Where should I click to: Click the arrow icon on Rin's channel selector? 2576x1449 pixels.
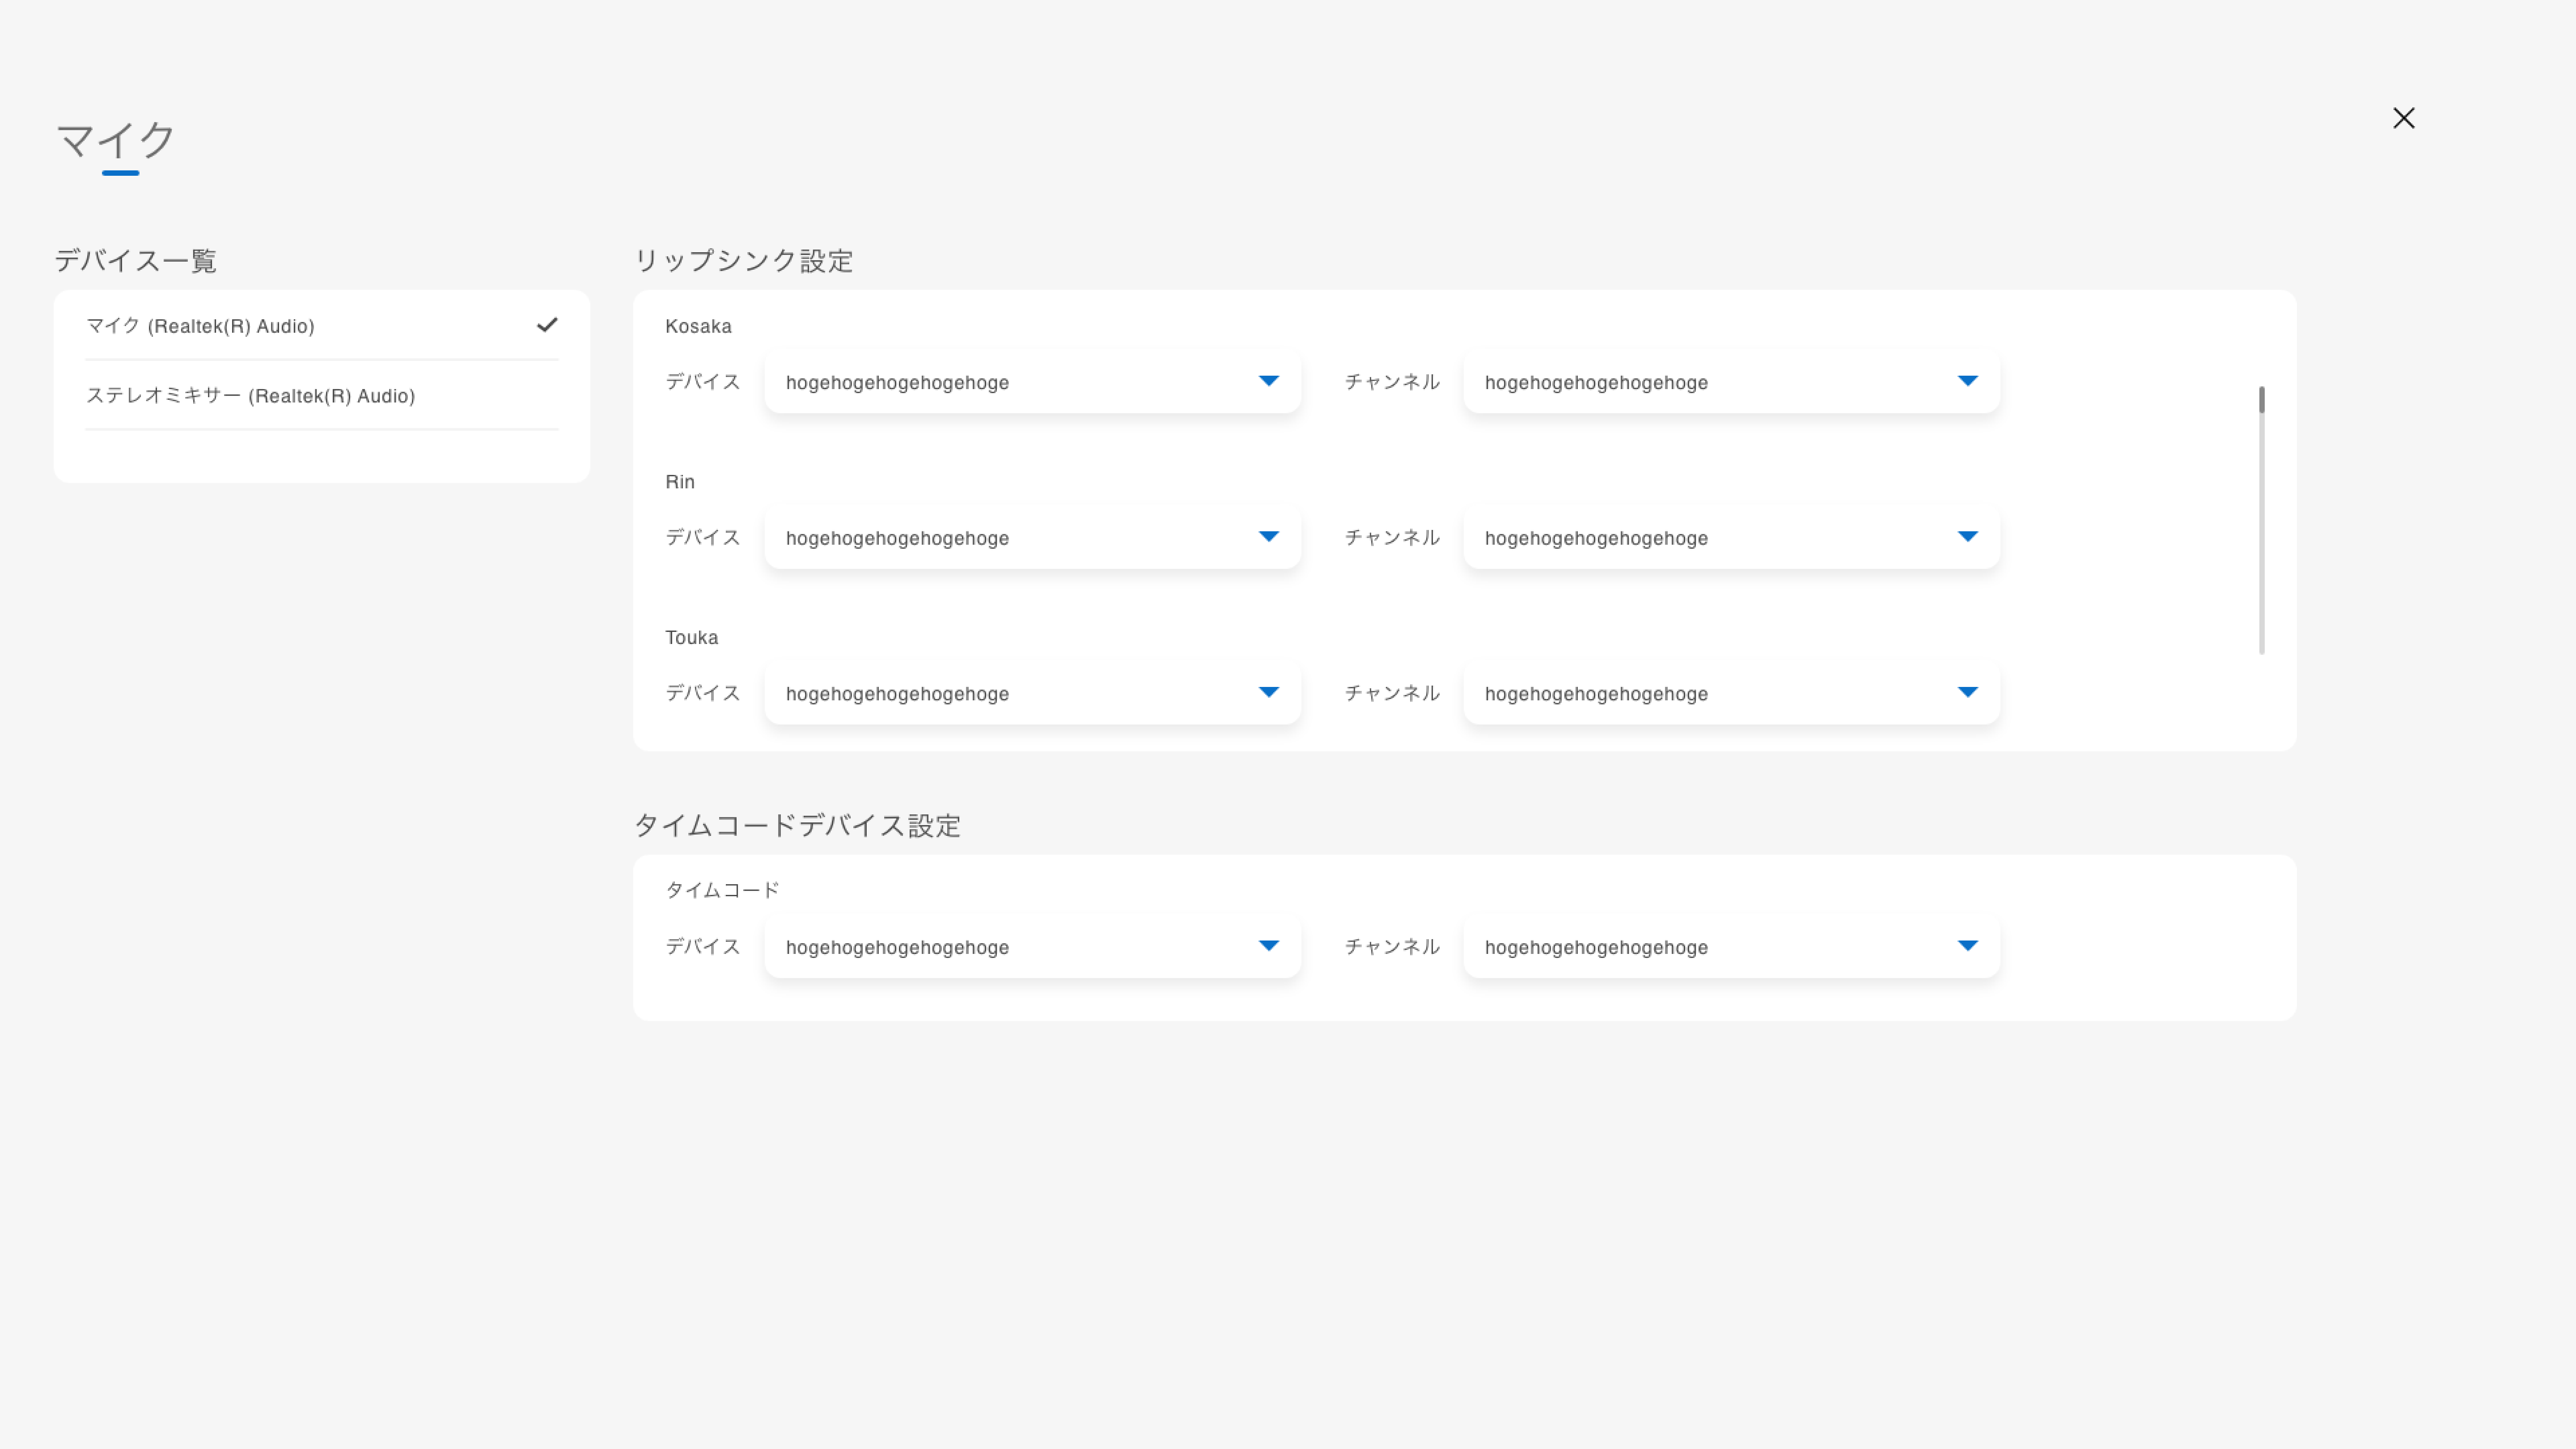pyautogui.click(x=1967, y=537)
